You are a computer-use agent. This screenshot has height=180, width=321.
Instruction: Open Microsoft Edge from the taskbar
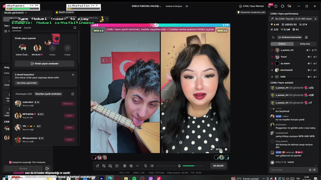[110, 178]
